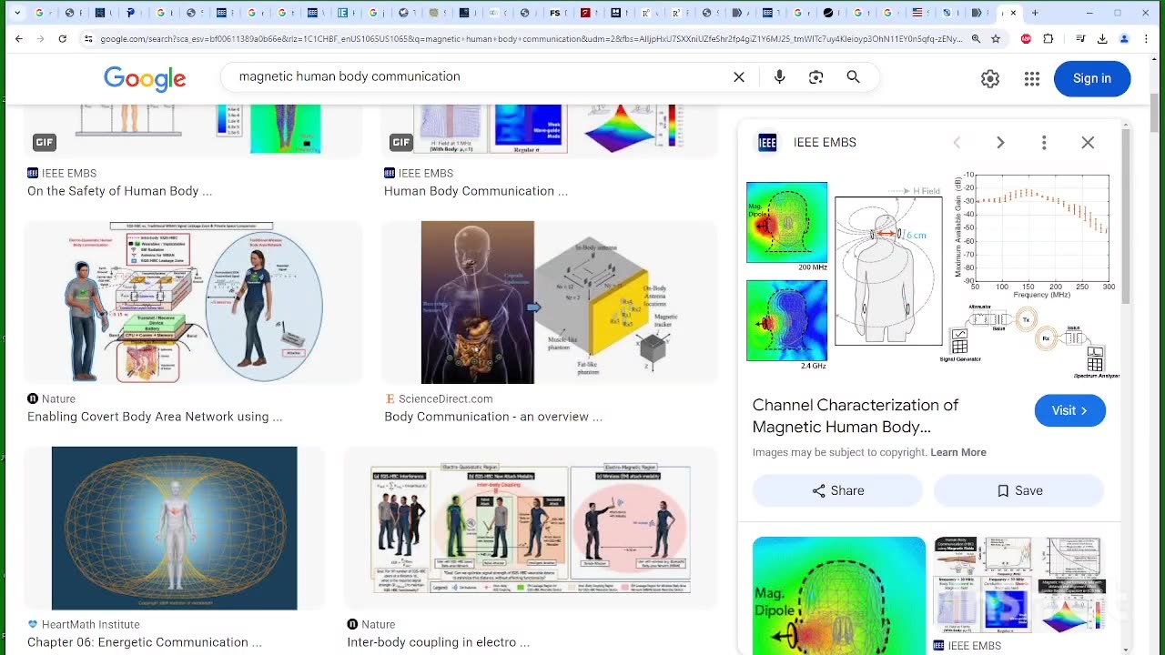Click 'Nature' label above Inter-body coupling result
This screenshot has height=655, width=1165.
tap(378, 624)
